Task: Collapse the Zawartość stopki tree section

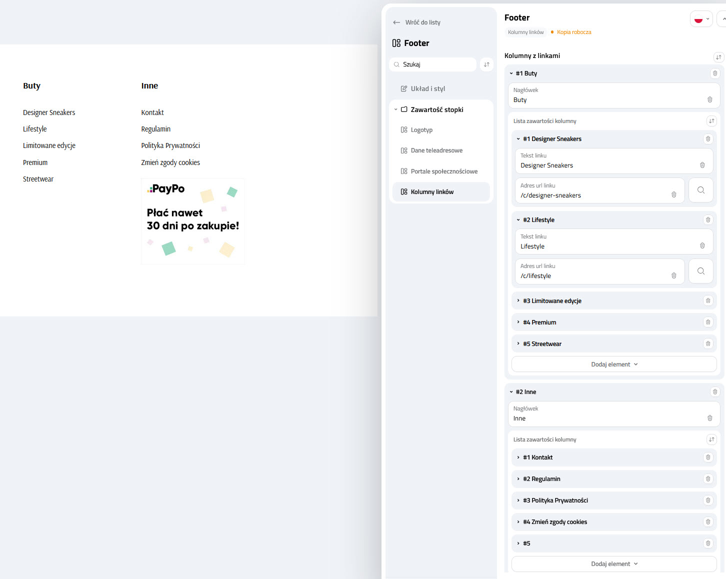Action: pos(395,110)
